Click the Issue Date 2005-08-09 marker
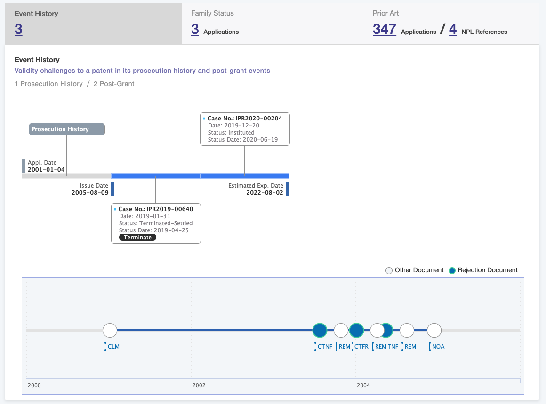Viewport: 546px width, 404px height. coord(112,189)
